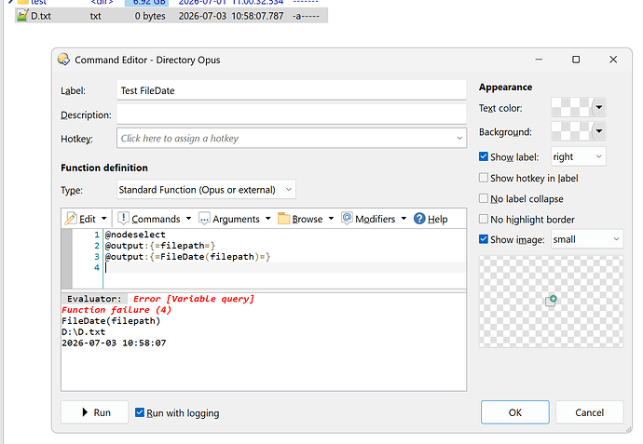The width and height of the screenshot is (643, 444).
Task: Click the Label field containing Test FileDate
Action: [x=292, y=90]
